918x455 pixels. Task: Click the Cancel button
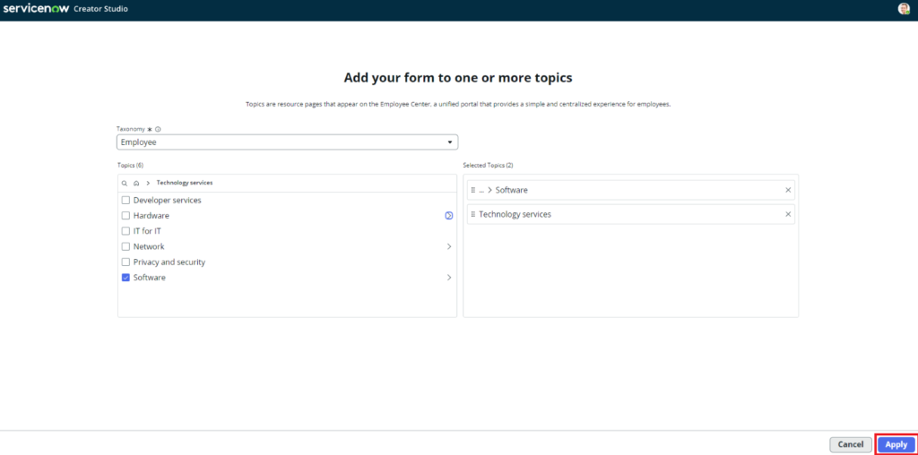pyautogui.click(x=850, y=444)
